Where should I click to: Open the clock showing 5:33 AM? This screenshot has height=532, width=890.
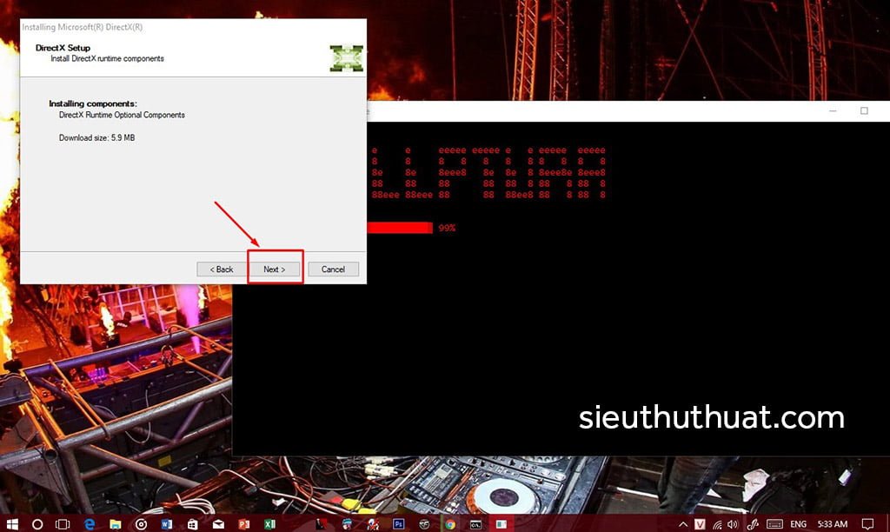coord(832,524)
